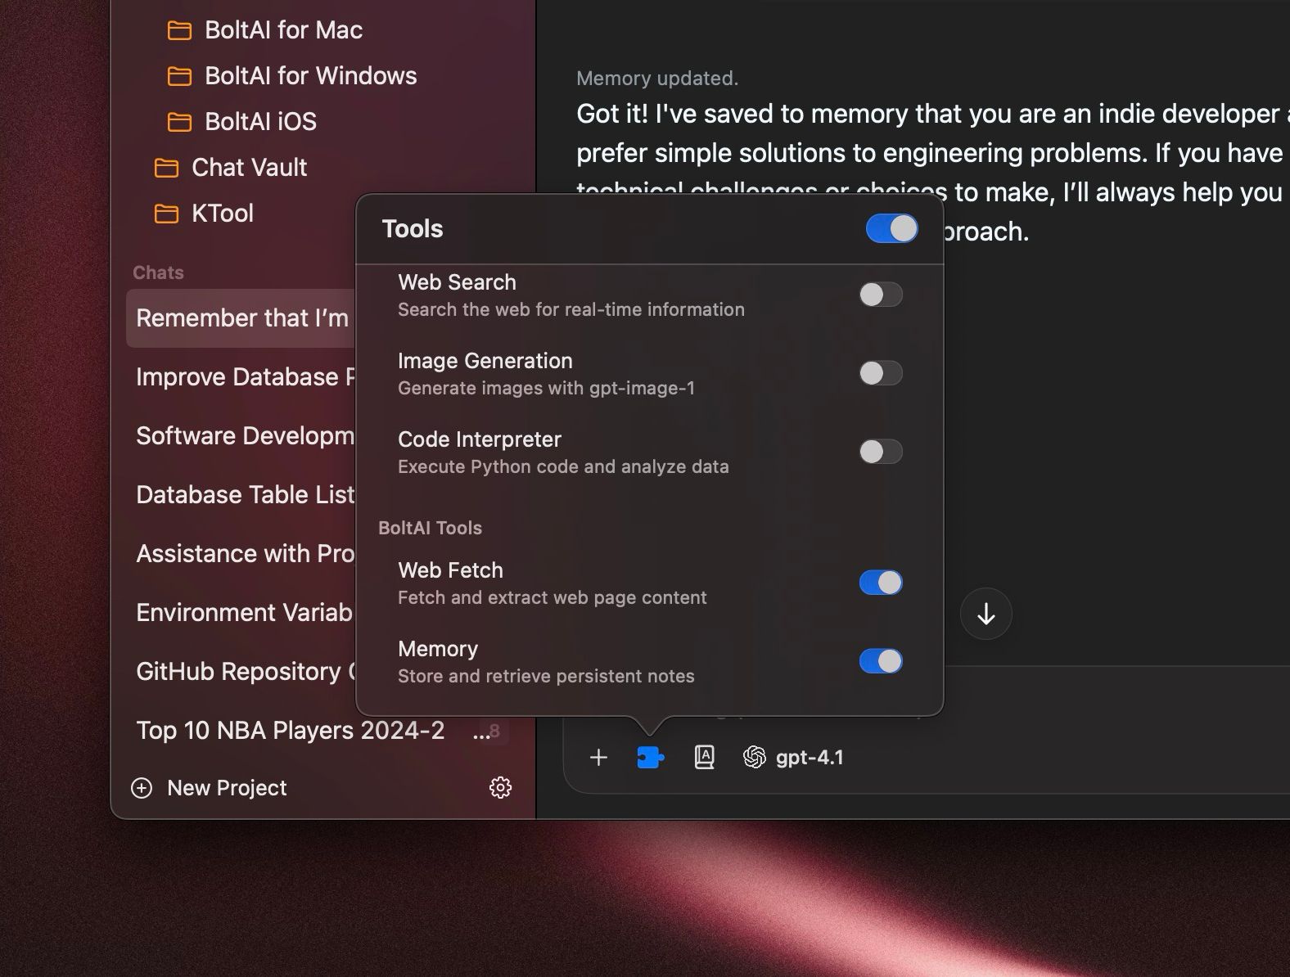Viewport: 1290px width, 977px height.
Task: Open the Improve Database chat
Action: click(x=246, y=377)
